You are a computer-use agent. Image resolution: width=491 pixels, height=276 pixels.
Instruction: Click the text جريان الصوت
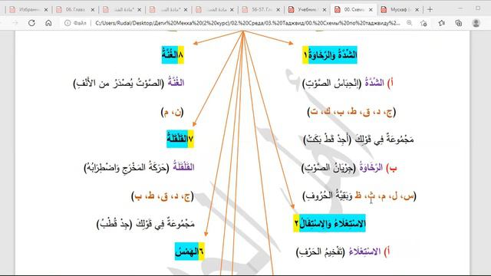(329, 168)
